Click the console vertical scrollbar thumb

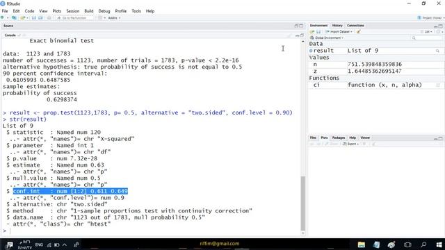click(303, 203)
